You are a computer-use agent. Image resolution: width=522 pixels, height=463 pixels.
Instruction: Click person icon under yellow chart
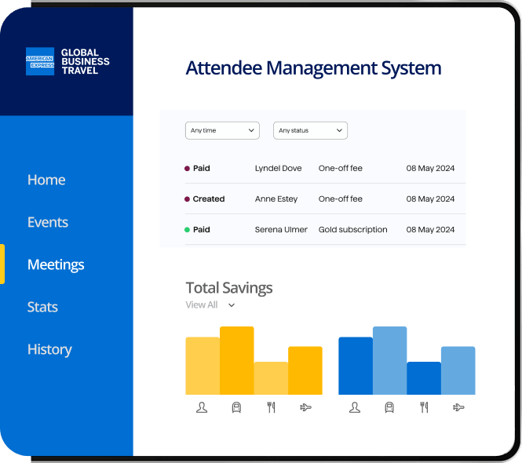pos(202,407)
